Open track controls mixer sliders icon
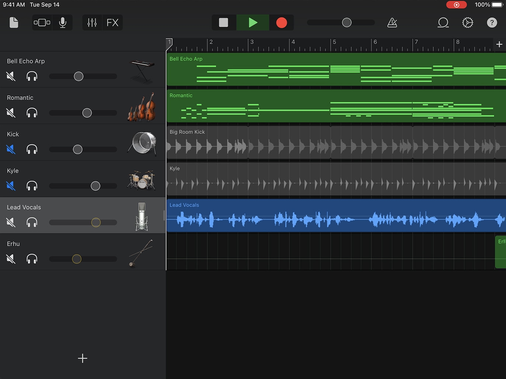Screen dimensions: 506x379 [92, 22]
